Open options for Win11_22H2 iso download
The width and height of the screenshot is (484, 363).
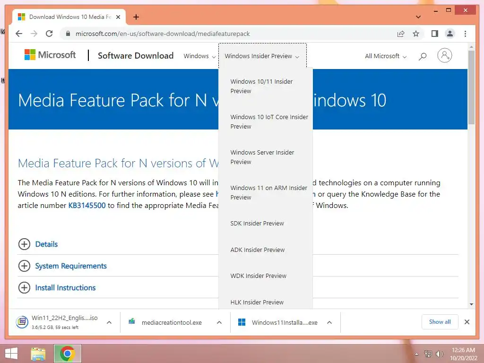(109, 322)
